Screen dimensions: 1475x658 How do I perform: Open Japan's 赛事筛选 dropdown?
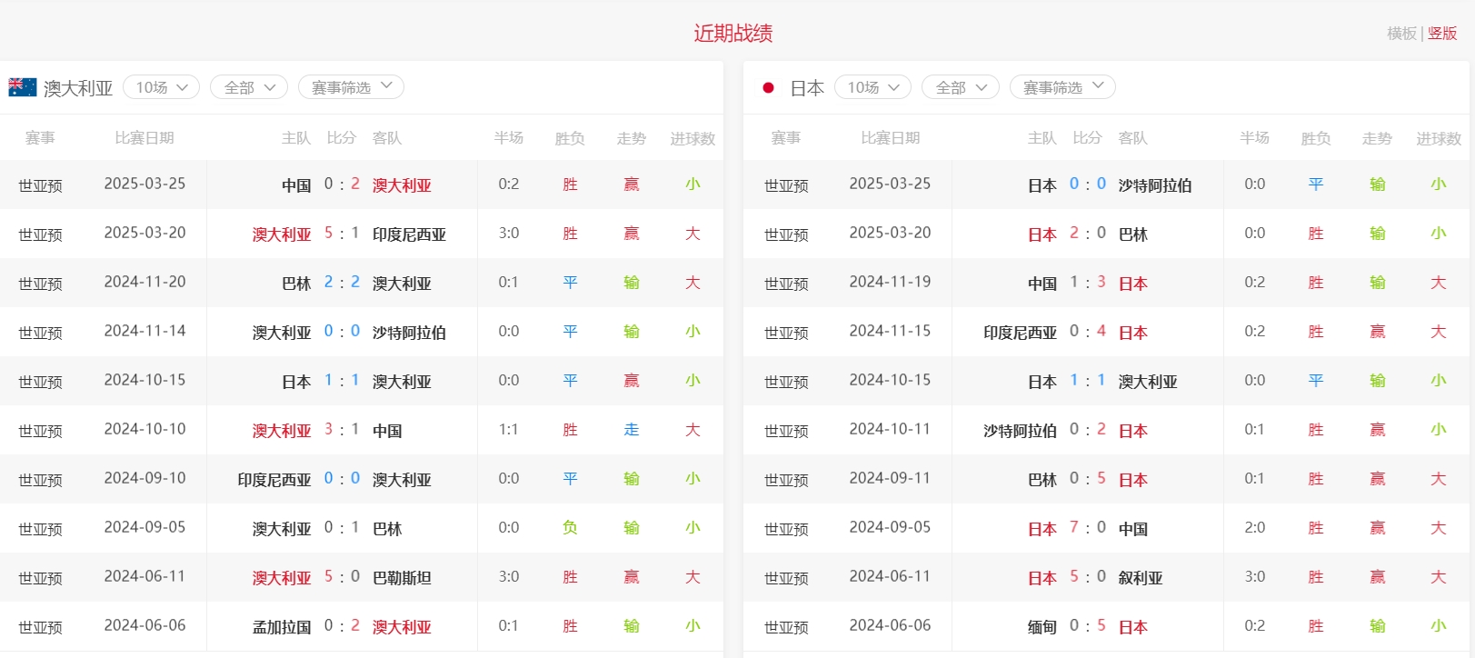click(1062, 87)
